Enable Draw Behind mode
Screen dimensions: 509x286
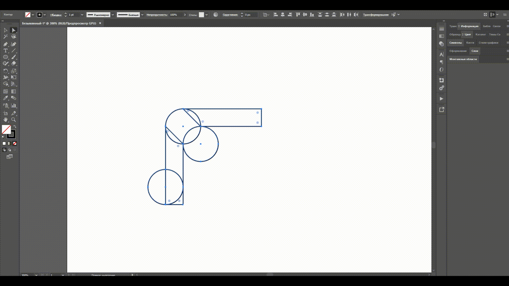9,150
